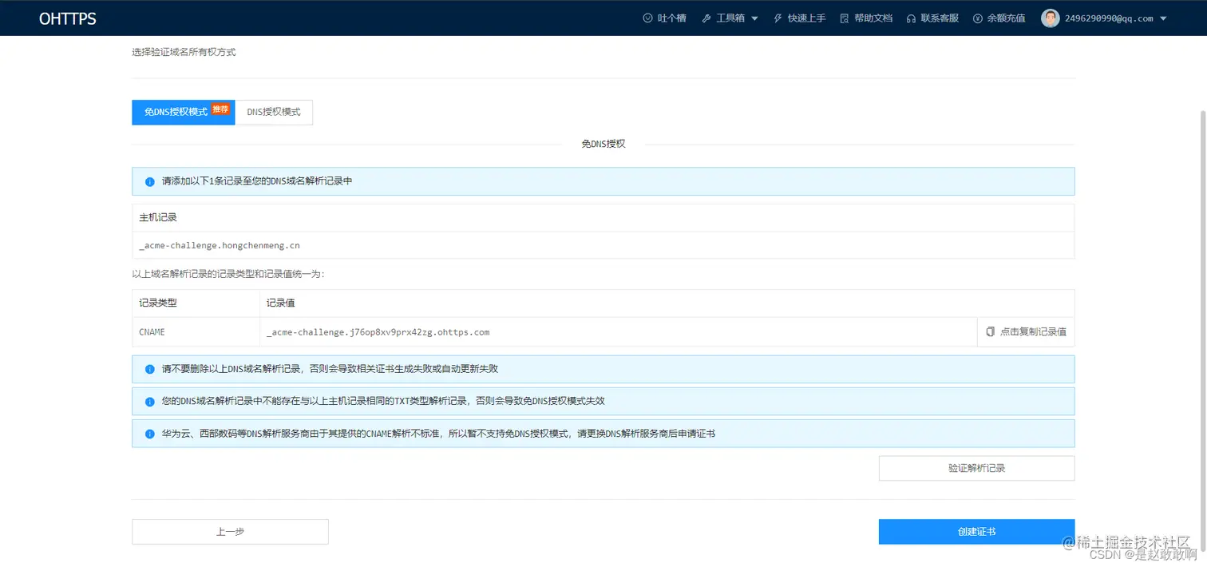Click the 余额充值 yuan icon
The width and height of the screenshot is (1207, 567).
coord(977,18)
